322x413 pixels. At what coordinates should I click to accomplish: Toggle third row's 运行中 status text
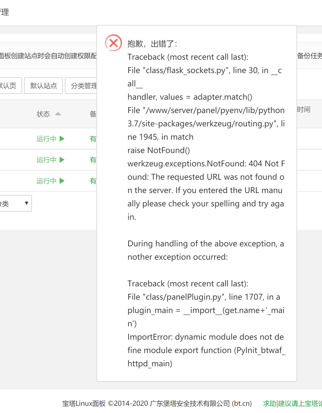46,181
